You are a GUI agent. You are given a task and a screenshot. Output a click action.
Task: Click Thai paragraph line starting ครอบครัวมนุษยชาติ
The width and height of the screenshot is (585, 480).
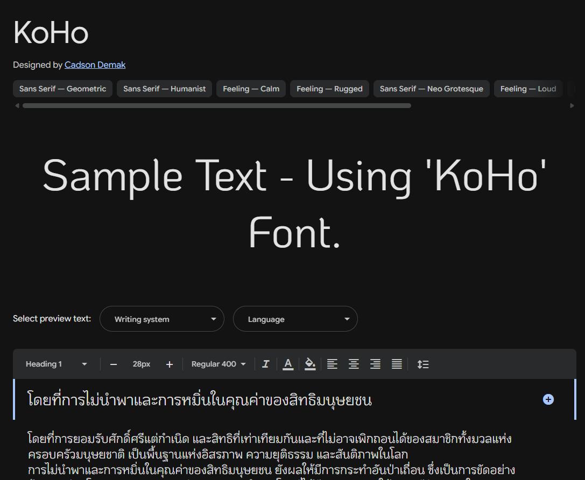(x=218, y=454)
